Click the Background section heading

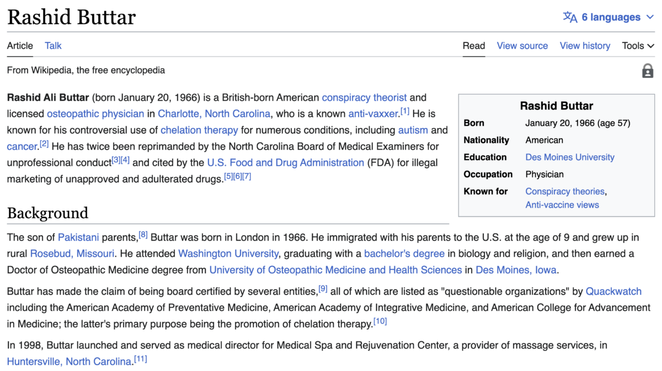[x=47, y=213]
